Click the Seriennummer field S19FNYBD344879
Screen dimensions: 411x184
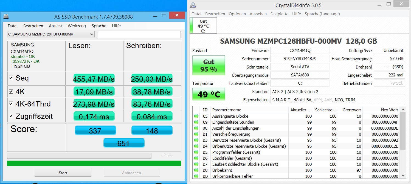pos(300,59)
